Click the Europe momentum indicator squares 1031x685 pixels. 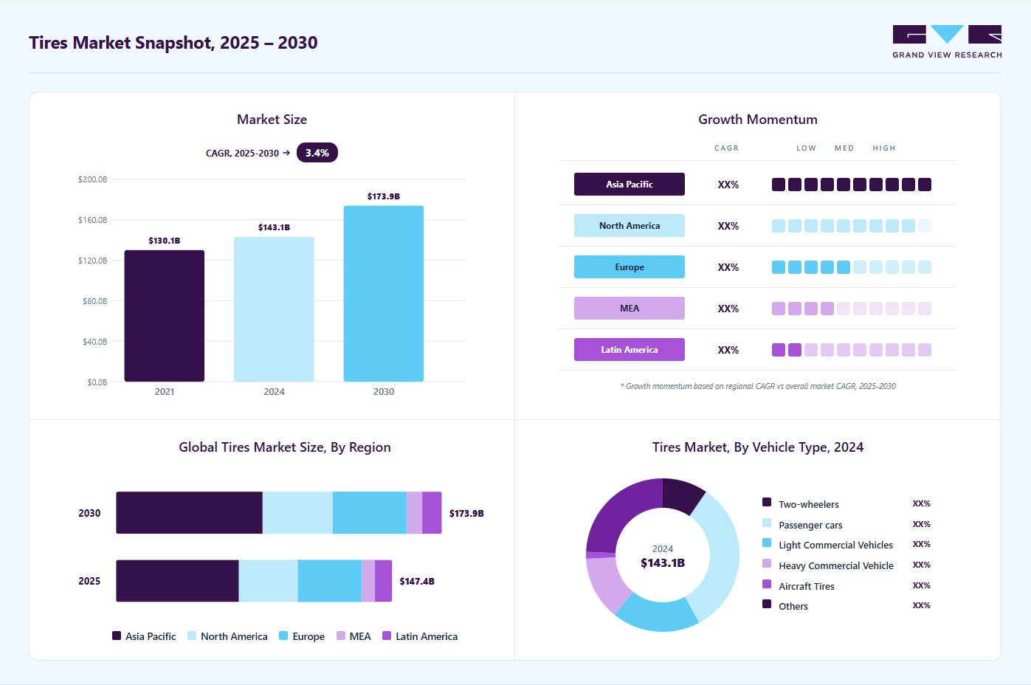point(852,267)
